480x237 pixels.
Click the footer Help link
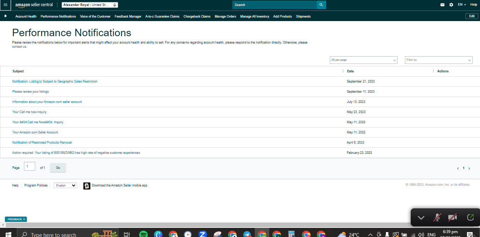15,185
